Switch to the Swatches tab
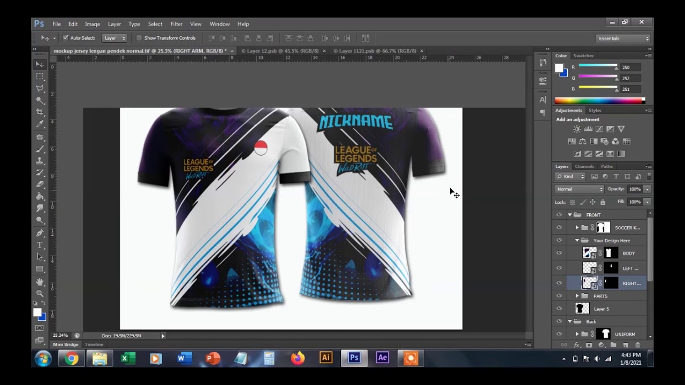 pyautogui.click(x=583, y=56)
